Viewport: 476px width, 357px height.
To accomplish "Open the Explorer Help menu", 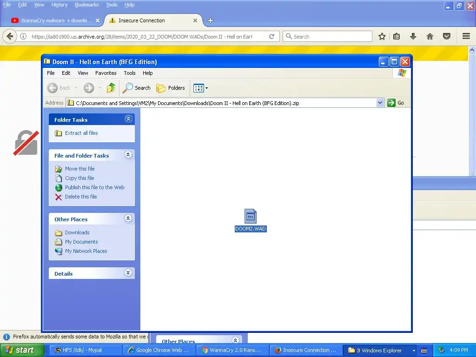I will pos(147,73).
